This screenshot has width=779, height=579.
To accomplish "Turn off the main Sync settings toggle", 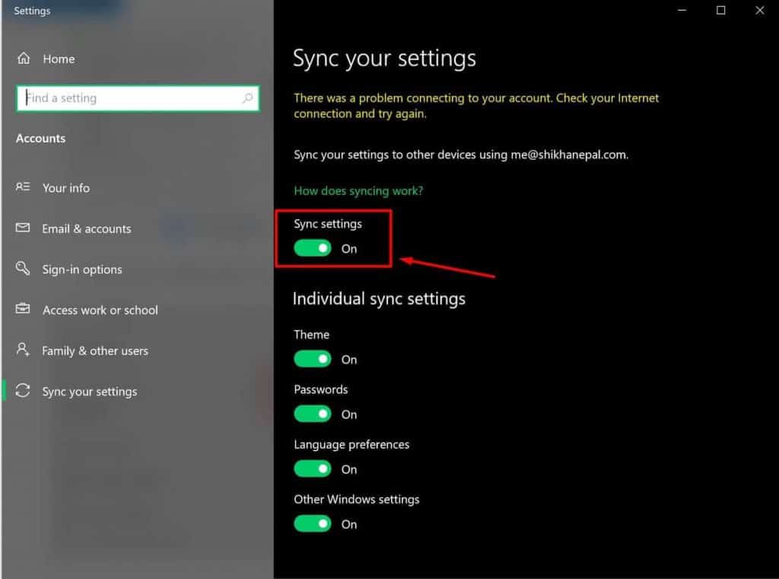I will (x=313, y=248).
